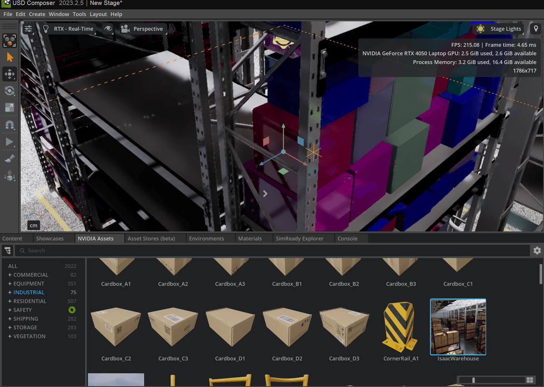Click the physics drop-to-ground tool icon
This screenshot has width=544, height=387.
pos(10,176)
